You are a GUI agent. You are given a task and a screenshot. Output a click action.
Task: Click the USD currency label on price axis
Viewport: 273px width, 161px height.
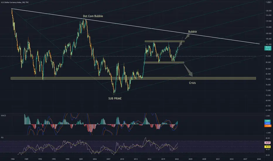click(269, 2)
